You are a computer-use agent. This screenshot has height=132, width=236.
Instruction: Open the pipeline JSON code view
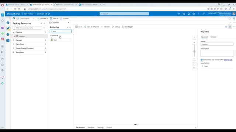(x=226, y=27)
